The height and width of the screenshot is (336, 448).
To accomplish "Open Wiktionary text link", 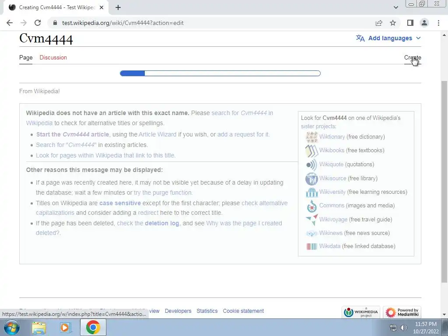I will [x=332, y=137].
